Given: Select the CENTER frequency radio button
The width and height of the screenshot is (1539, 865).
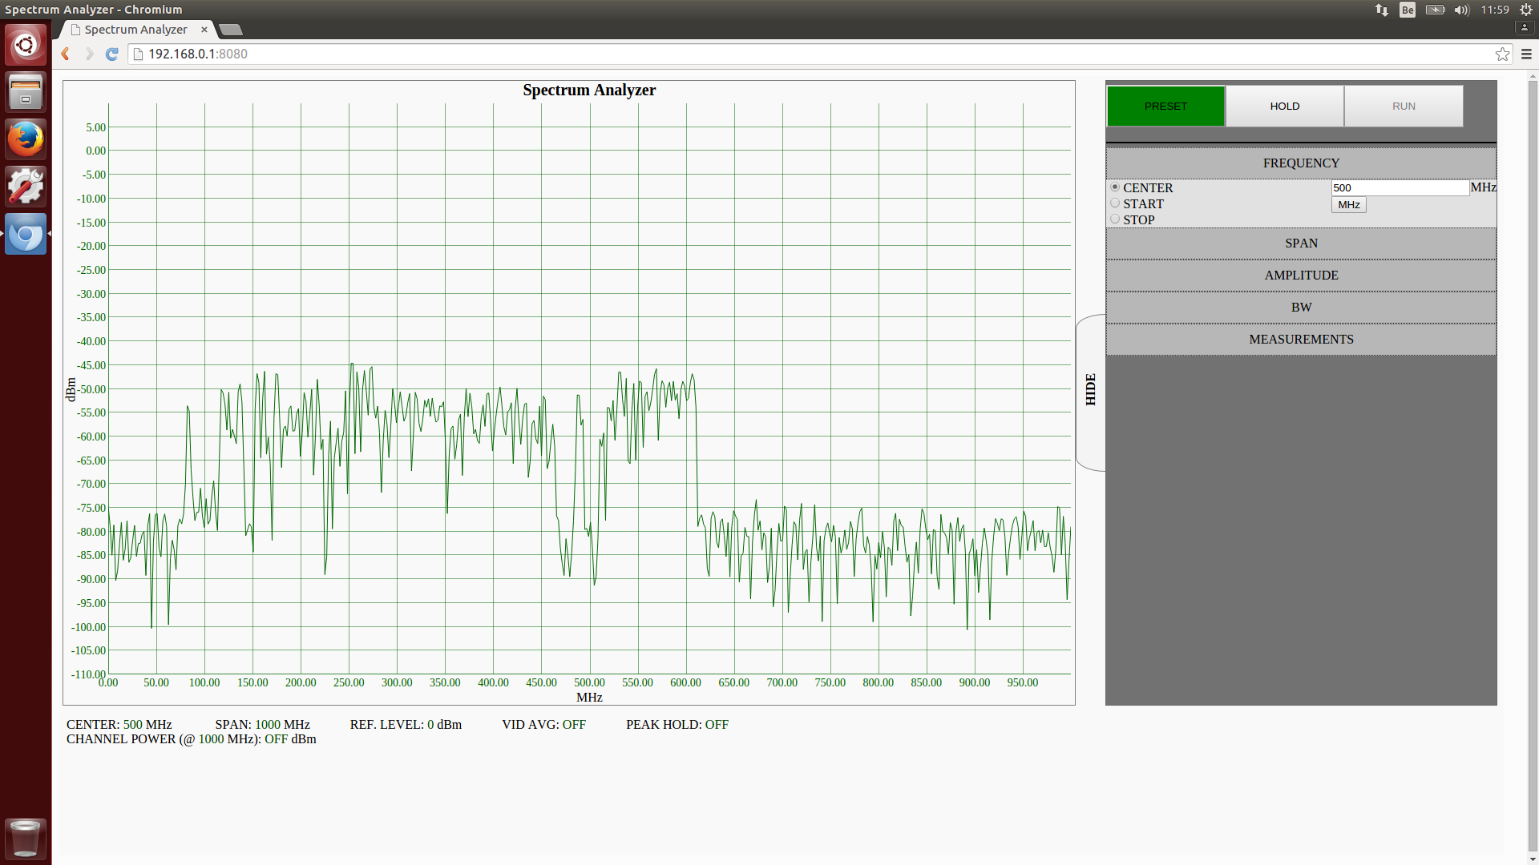Looking at the screenshot, I should tap(1115, 187).
